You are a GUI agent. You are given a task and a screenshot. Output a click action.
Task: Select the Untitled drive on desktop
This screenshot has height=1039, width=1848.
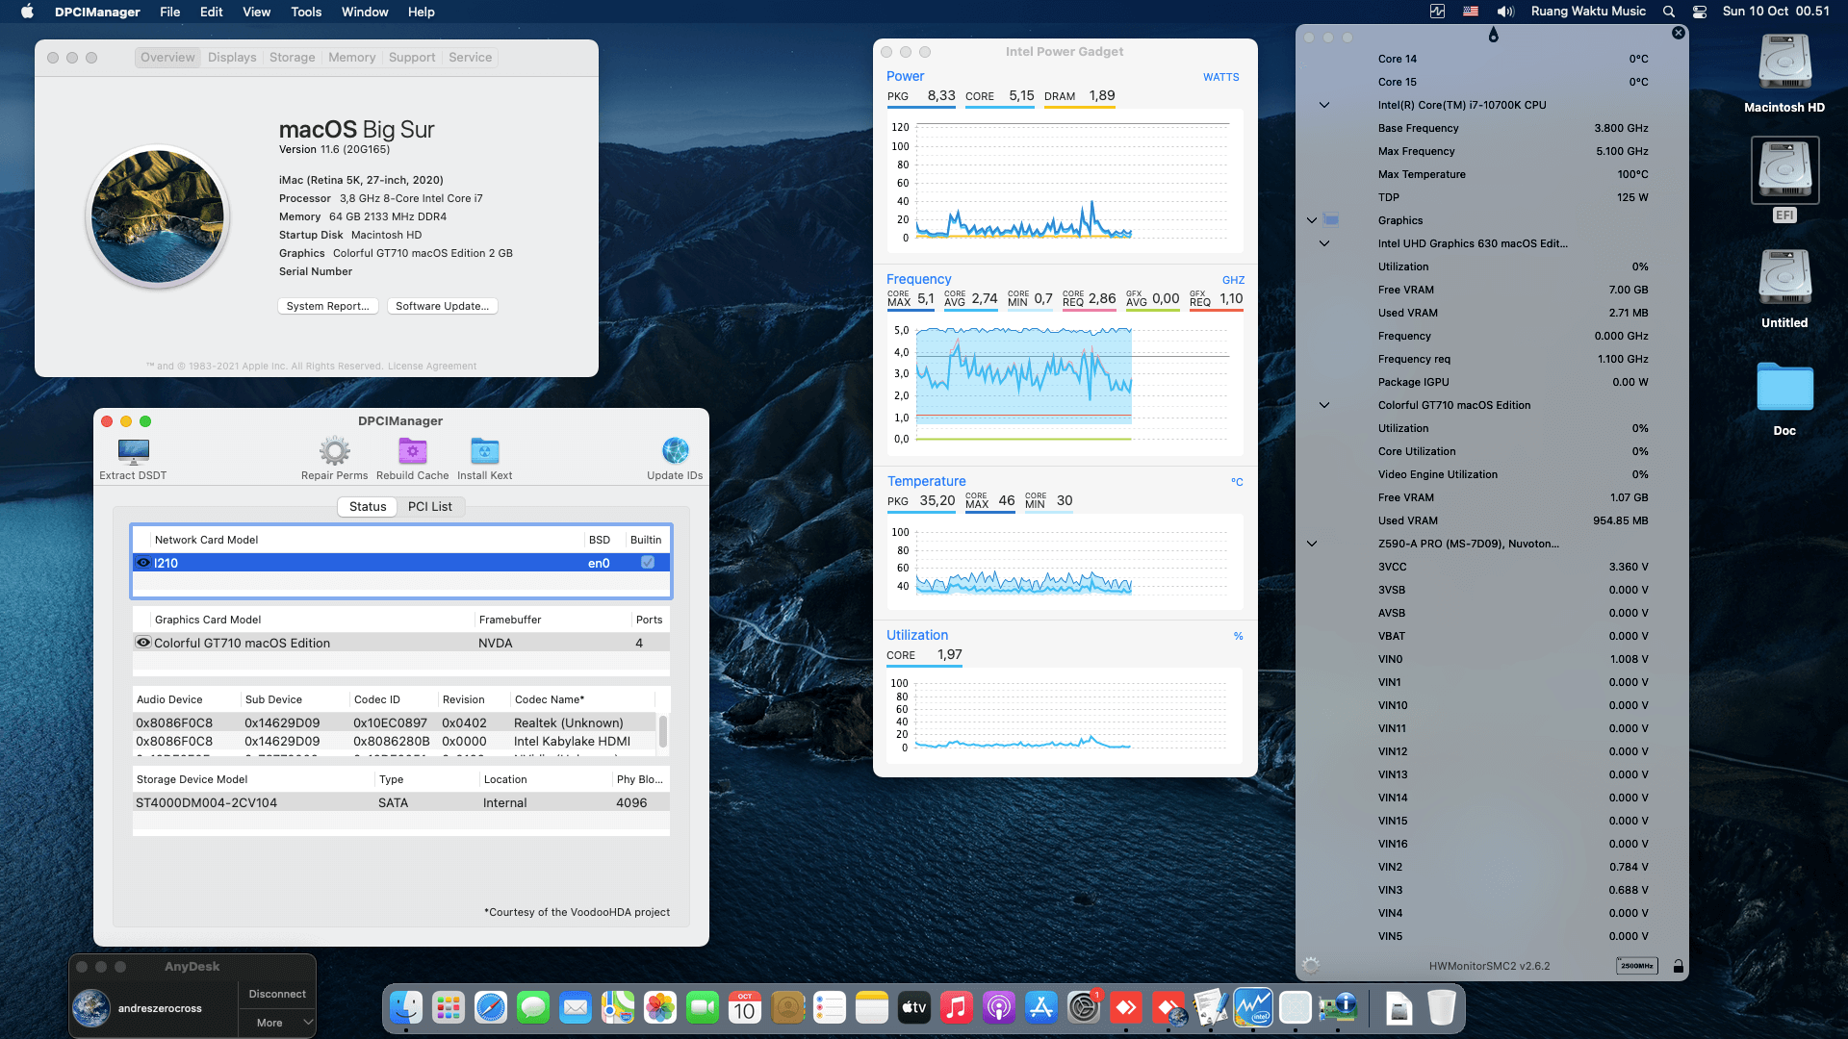pos(1784,289)
